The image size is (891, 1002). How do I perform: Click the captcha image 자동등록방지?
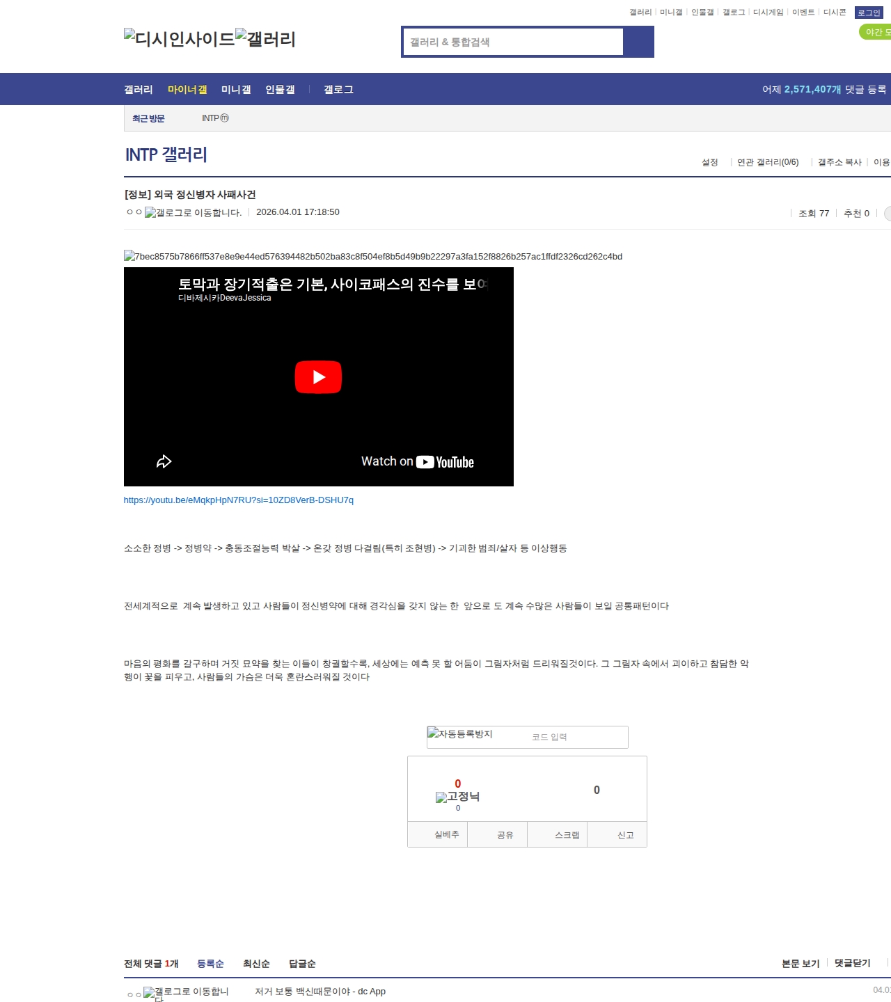(460, 734)
